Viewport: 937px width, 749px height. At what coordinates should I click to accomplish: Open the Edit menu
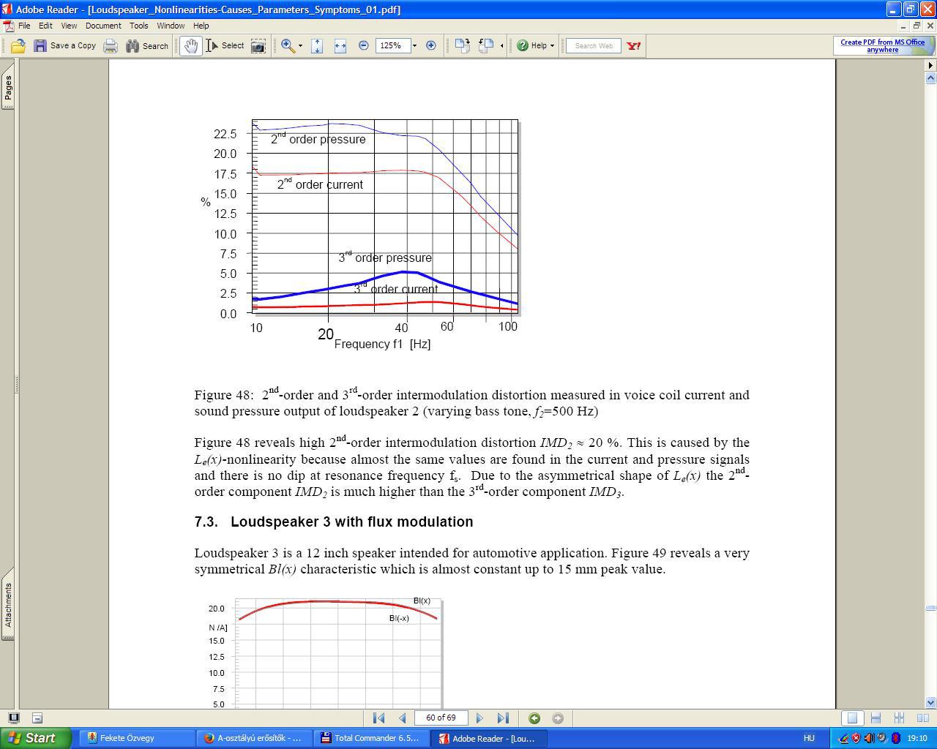[x=45, y=26]
